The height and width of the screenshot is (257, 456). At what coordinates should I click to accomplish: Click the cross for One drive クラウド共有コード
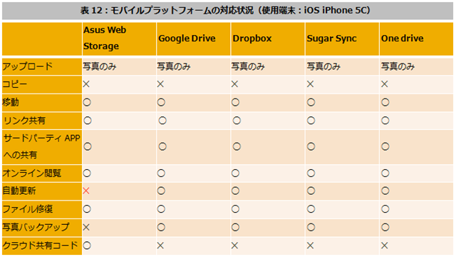[x=385, y=246]
